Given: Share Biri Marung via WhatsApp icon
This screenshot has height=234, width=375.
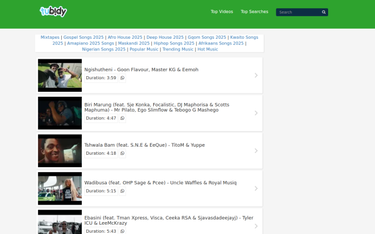Looking at the screenshot, I should [x=122, y=118].
